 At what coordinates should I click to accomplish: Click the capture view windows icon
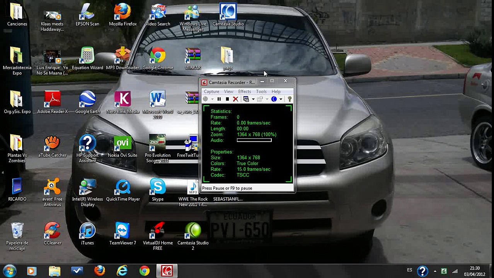[246, 99]
